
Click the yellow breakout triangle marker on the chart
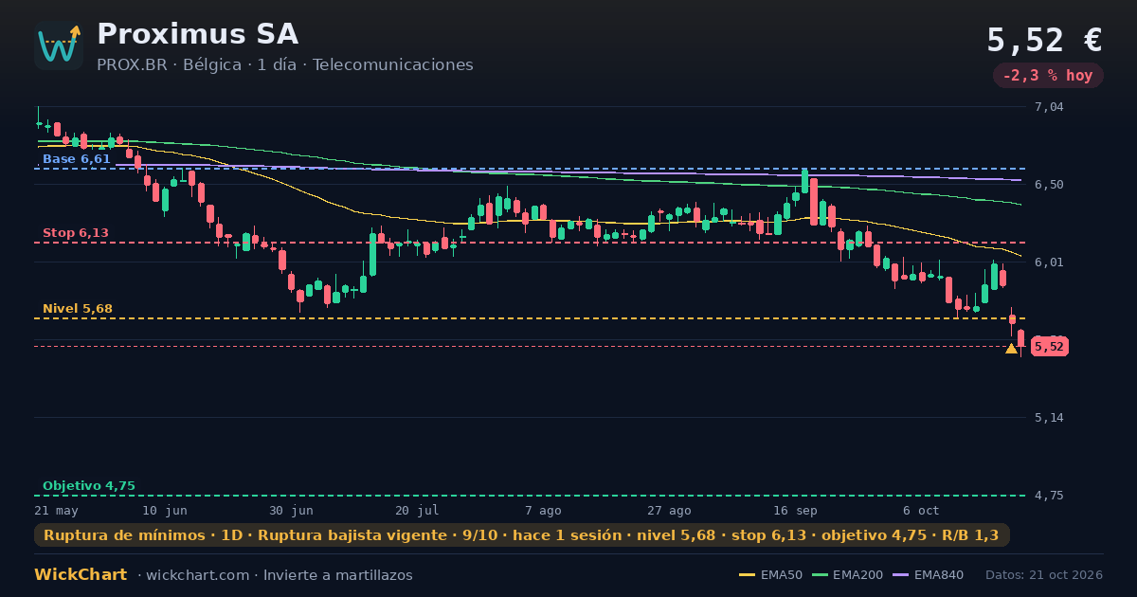click(x=1011, y=349)
